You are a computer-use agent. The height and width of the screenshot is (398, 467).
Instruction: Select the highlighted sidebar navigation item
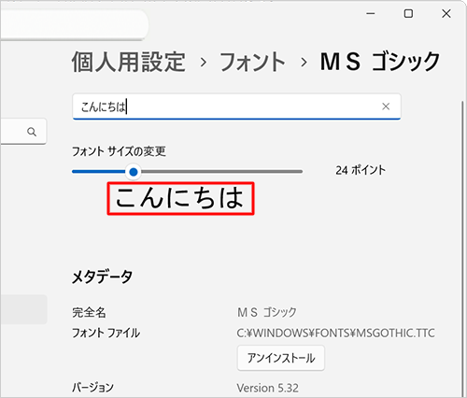[23, 309]
